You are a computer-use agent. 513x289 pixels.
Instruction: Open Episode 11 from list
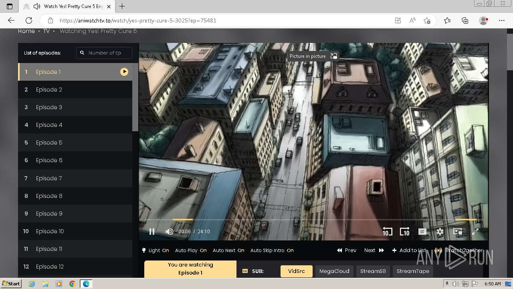(x=75, y=249)
